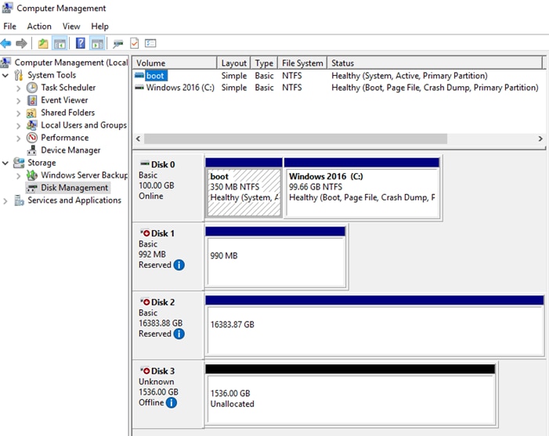Click the Disk 3 Unknown label panel

click(x=168, y=395)
